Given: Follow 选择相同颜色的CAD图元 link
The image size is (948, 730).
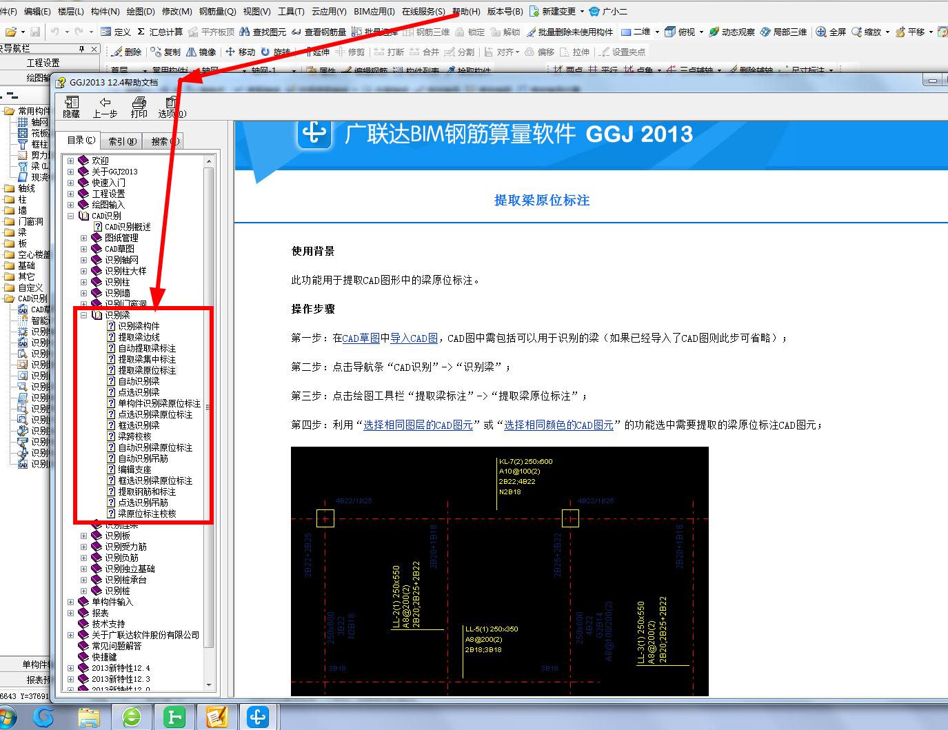Looking at the screenshot, I should point(559,425).
